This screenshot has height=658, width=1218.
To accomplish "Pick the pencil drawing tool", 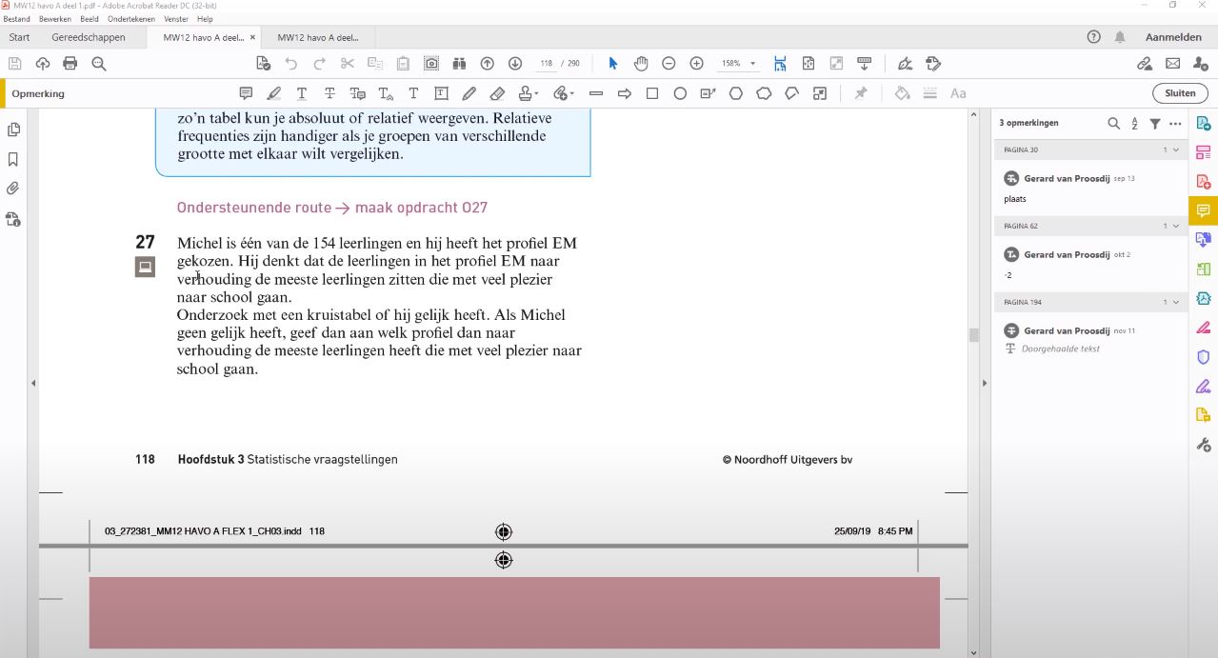I will point(469,93).
